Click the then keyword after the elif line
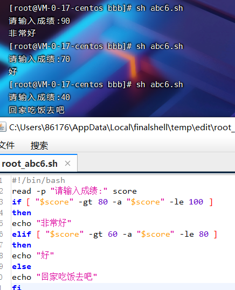235x290 pixels. point(22,245)
